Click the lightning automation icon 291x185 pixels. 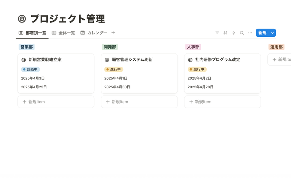pyautogui.click(x=234, y=33)
